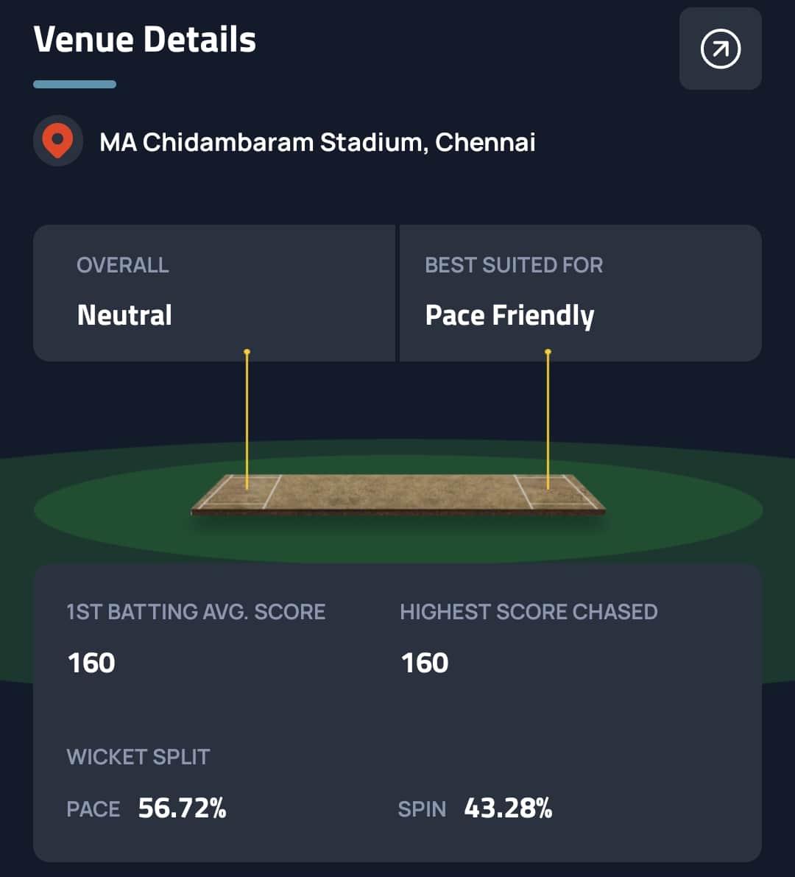Click the Spin wicket split label
795x877 pixels.
422,809
